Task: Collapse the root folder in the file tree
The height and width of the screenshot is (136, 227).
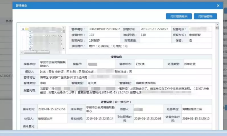Action: [23, 29]
